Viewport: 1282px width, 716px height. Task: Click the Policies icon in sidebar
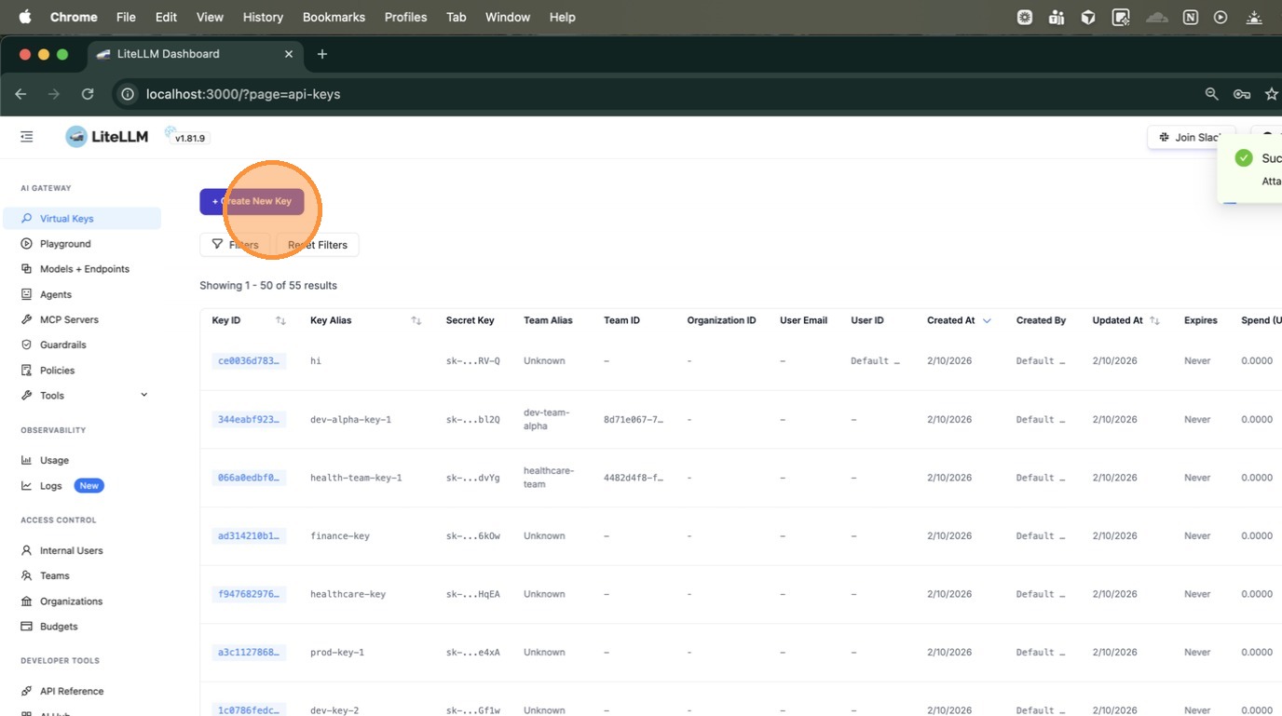pos(27,371)
